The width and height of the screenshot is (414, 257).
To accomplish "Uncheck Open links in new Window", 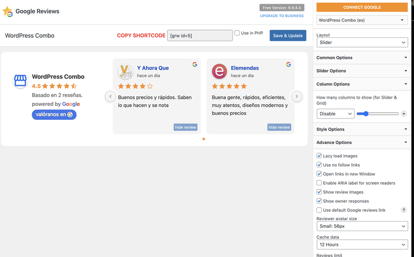I will coord(319,174).
